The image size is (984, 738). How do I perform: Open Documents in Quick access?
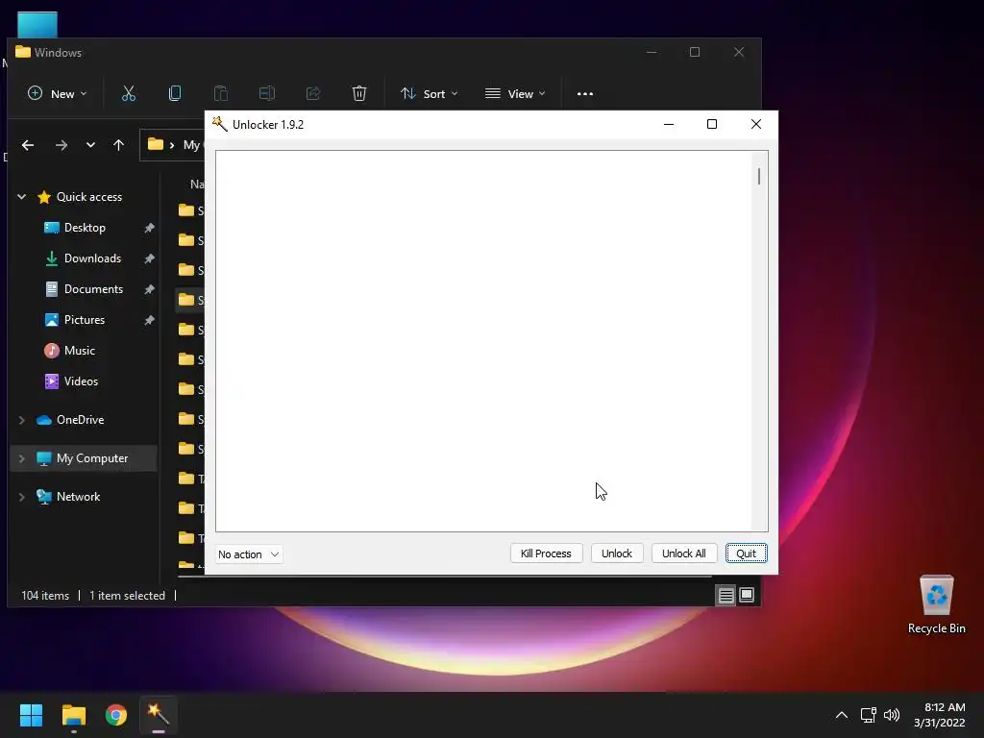pyautogui.click(x=93, y=288)
